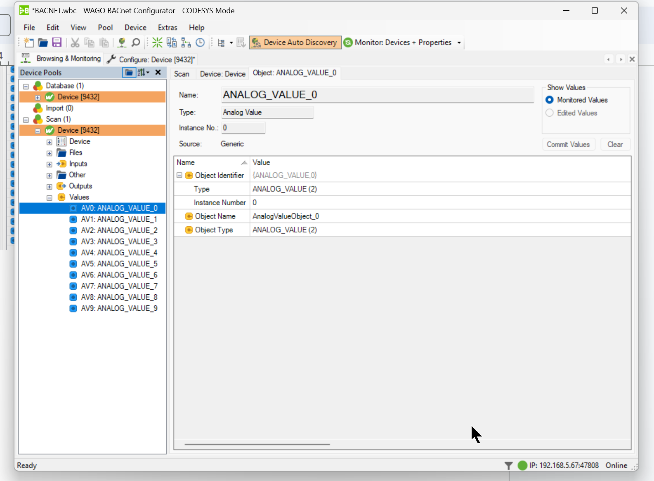Click the New file toolbar icon
The width and height of the screenshot is (654, 481).
coord(28,42)
